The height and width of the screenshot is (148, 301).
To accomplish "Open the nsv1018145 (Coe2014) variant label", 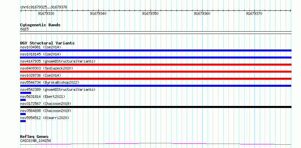I will 41,54.
